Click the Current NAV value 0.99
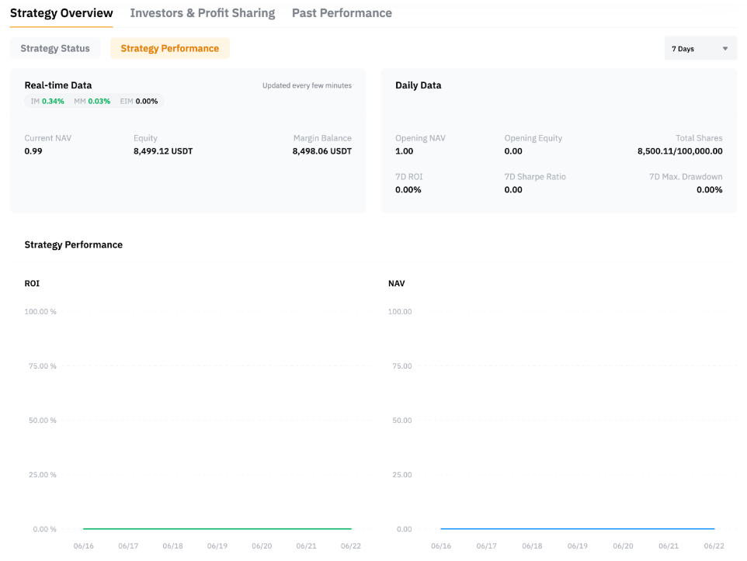 coord(33,151)
